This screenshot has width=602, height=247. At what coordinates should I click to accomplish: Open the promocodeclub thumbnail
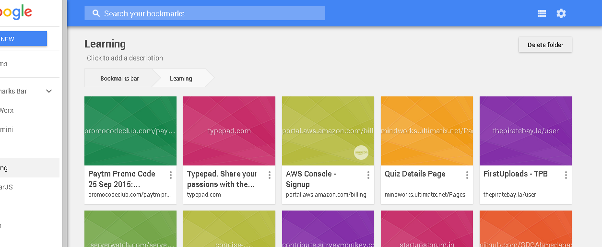click(x=130, y=131)
